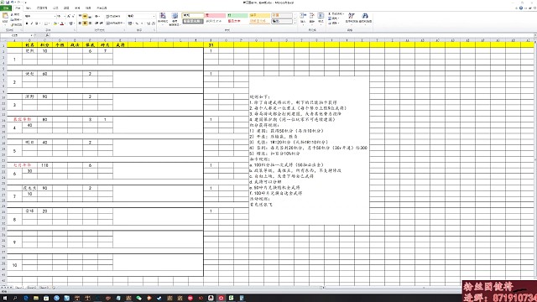Click the Select All corner of the grid
The image size is (537, 302).
(3, 40)
